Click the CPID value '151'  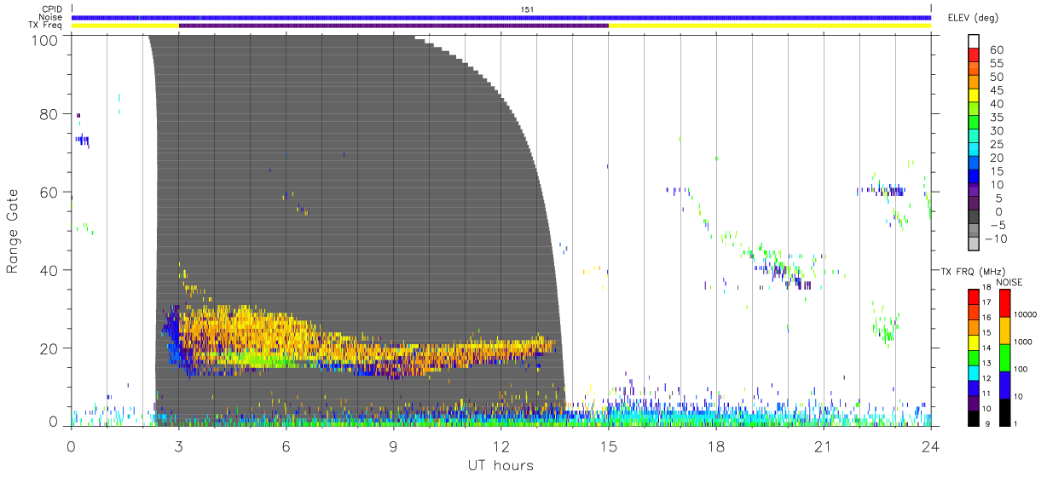[x=527, y=9]
